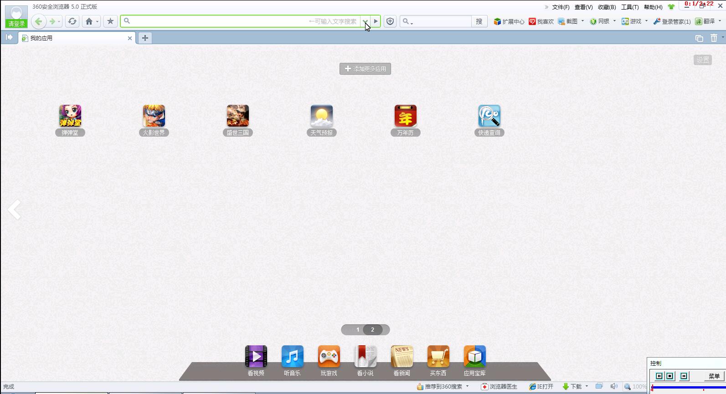
Task: Click the 看视频 dock icon
Action: coord(256,356)
